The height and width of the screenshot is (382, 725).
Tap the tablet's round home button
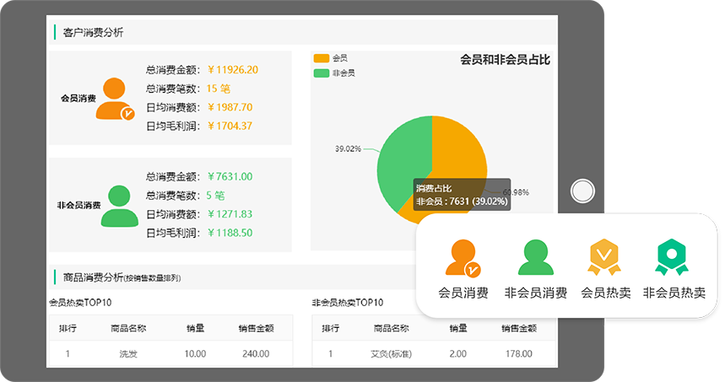(582, 191)
